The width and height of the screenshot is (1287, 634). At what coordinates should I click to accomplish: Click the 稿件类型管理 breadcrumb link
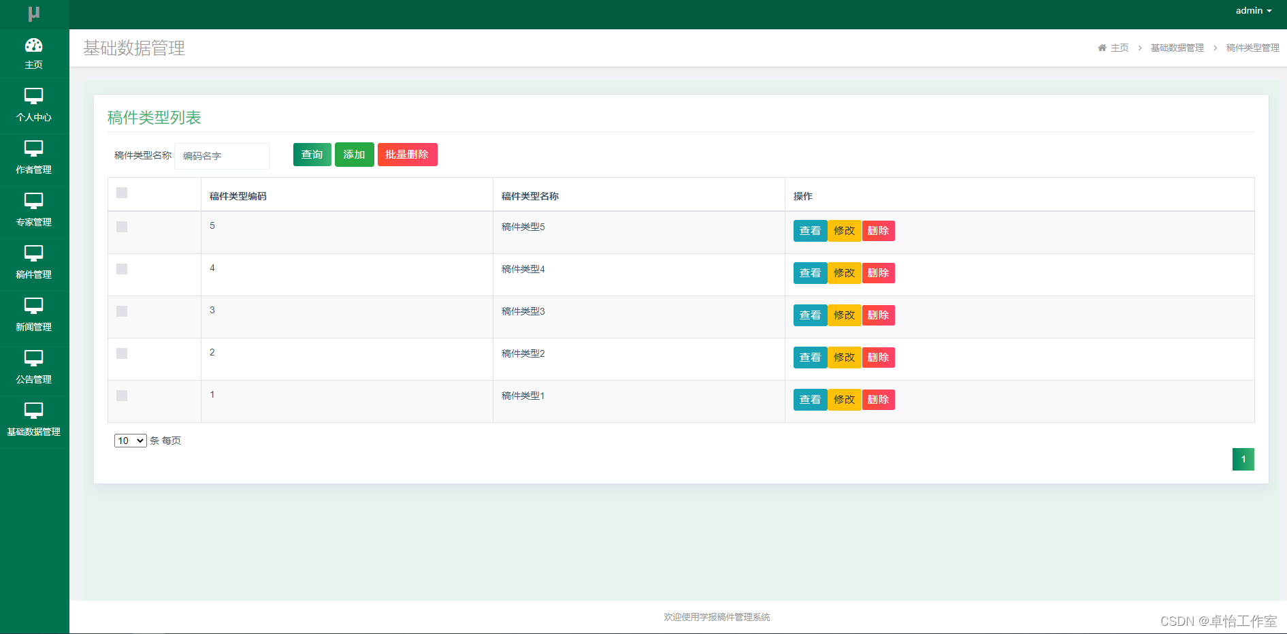(x=1253, y=48)
